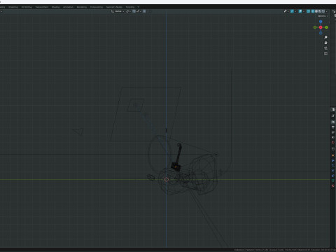Click the selected object with orange origin dot
The image size is (336, 252).
pyautogui.click(x=176, y=167)
